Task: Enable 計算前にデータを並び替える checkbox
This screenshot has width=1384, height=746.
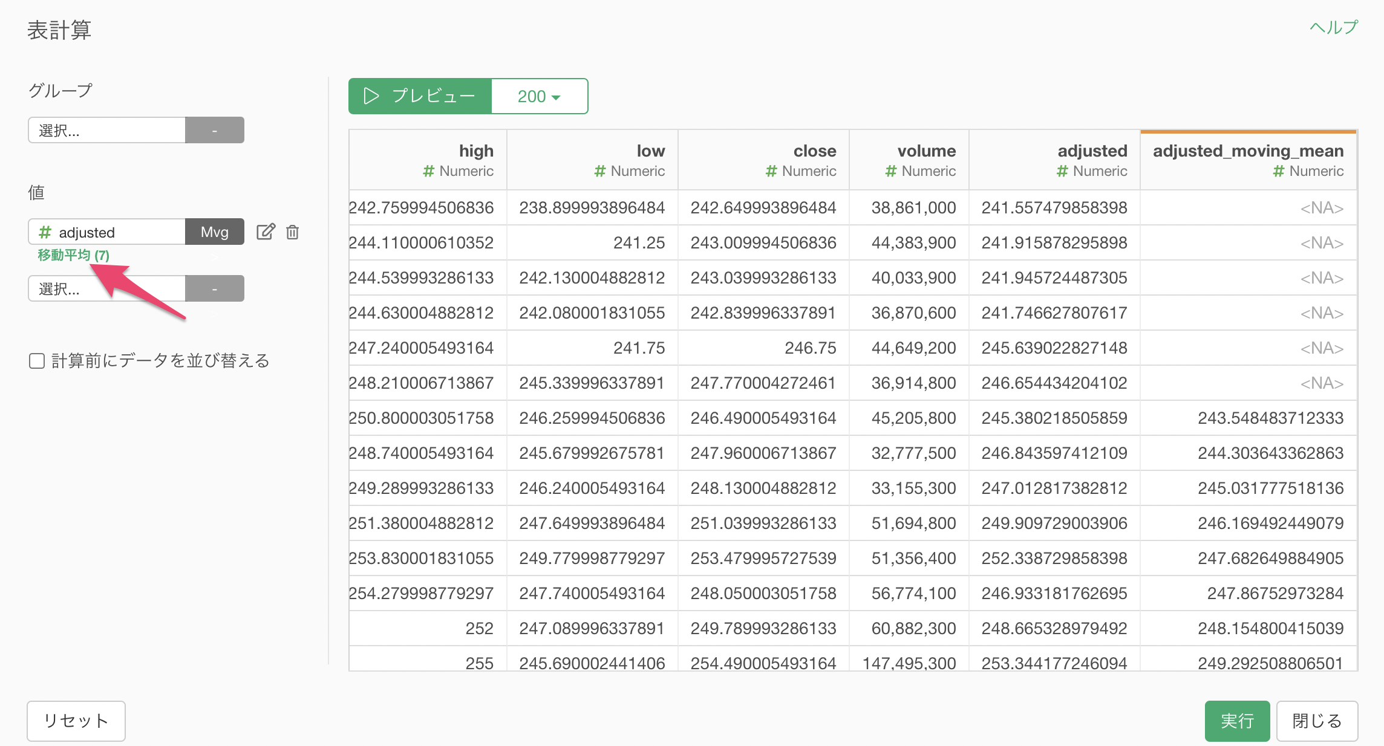Action: click(37, 361)
